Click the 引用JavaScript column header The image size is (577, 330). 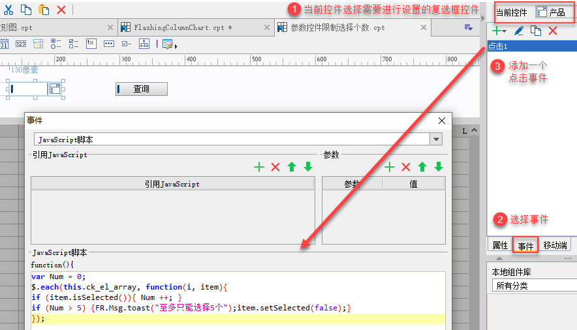(x=172, y=184)
